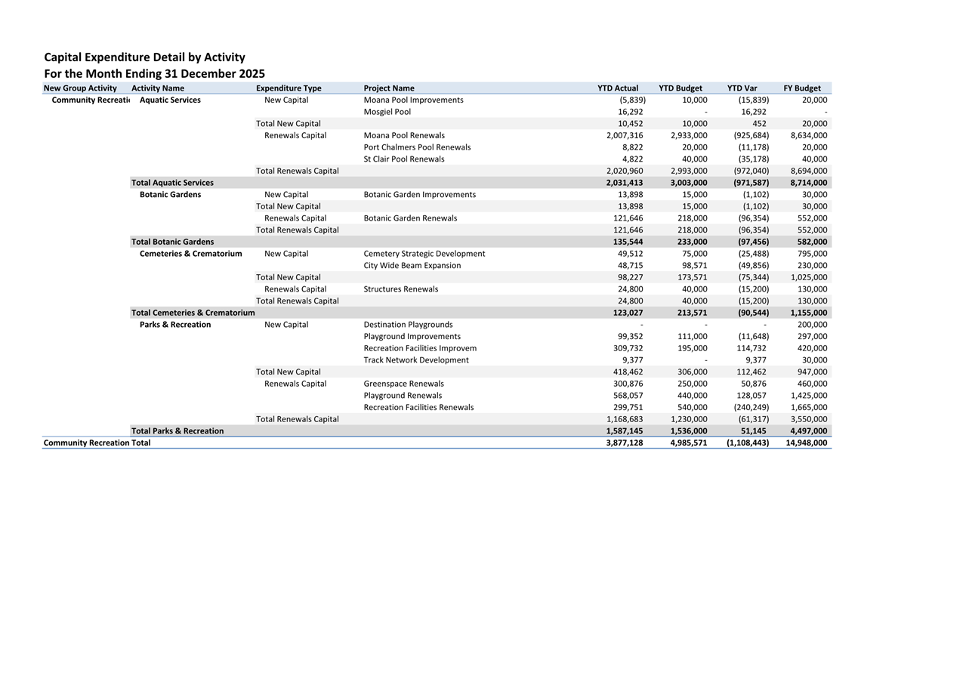Select the Botanic Garden Renewals project
Image resolution: width=969 pixels, height=685 pixels.
410,218
